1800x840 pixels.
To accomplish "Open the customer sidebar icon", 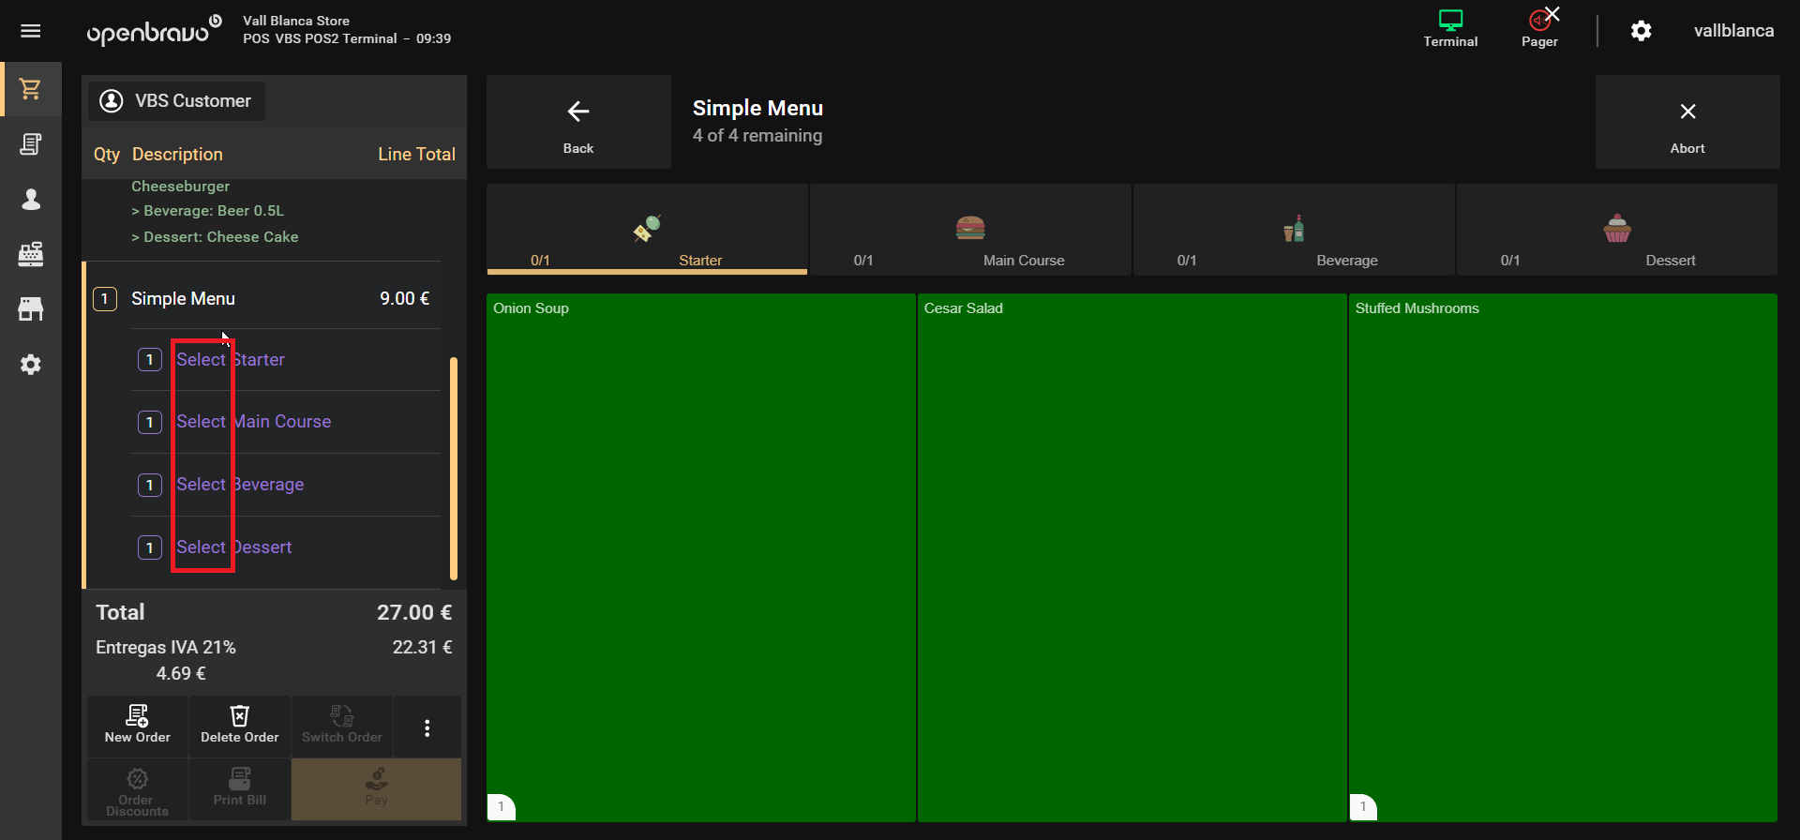I will (31, 200).
